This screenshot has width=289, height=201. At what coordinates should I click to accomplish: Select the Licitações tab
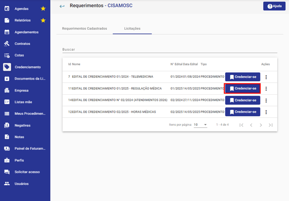[x=132, y=28]
